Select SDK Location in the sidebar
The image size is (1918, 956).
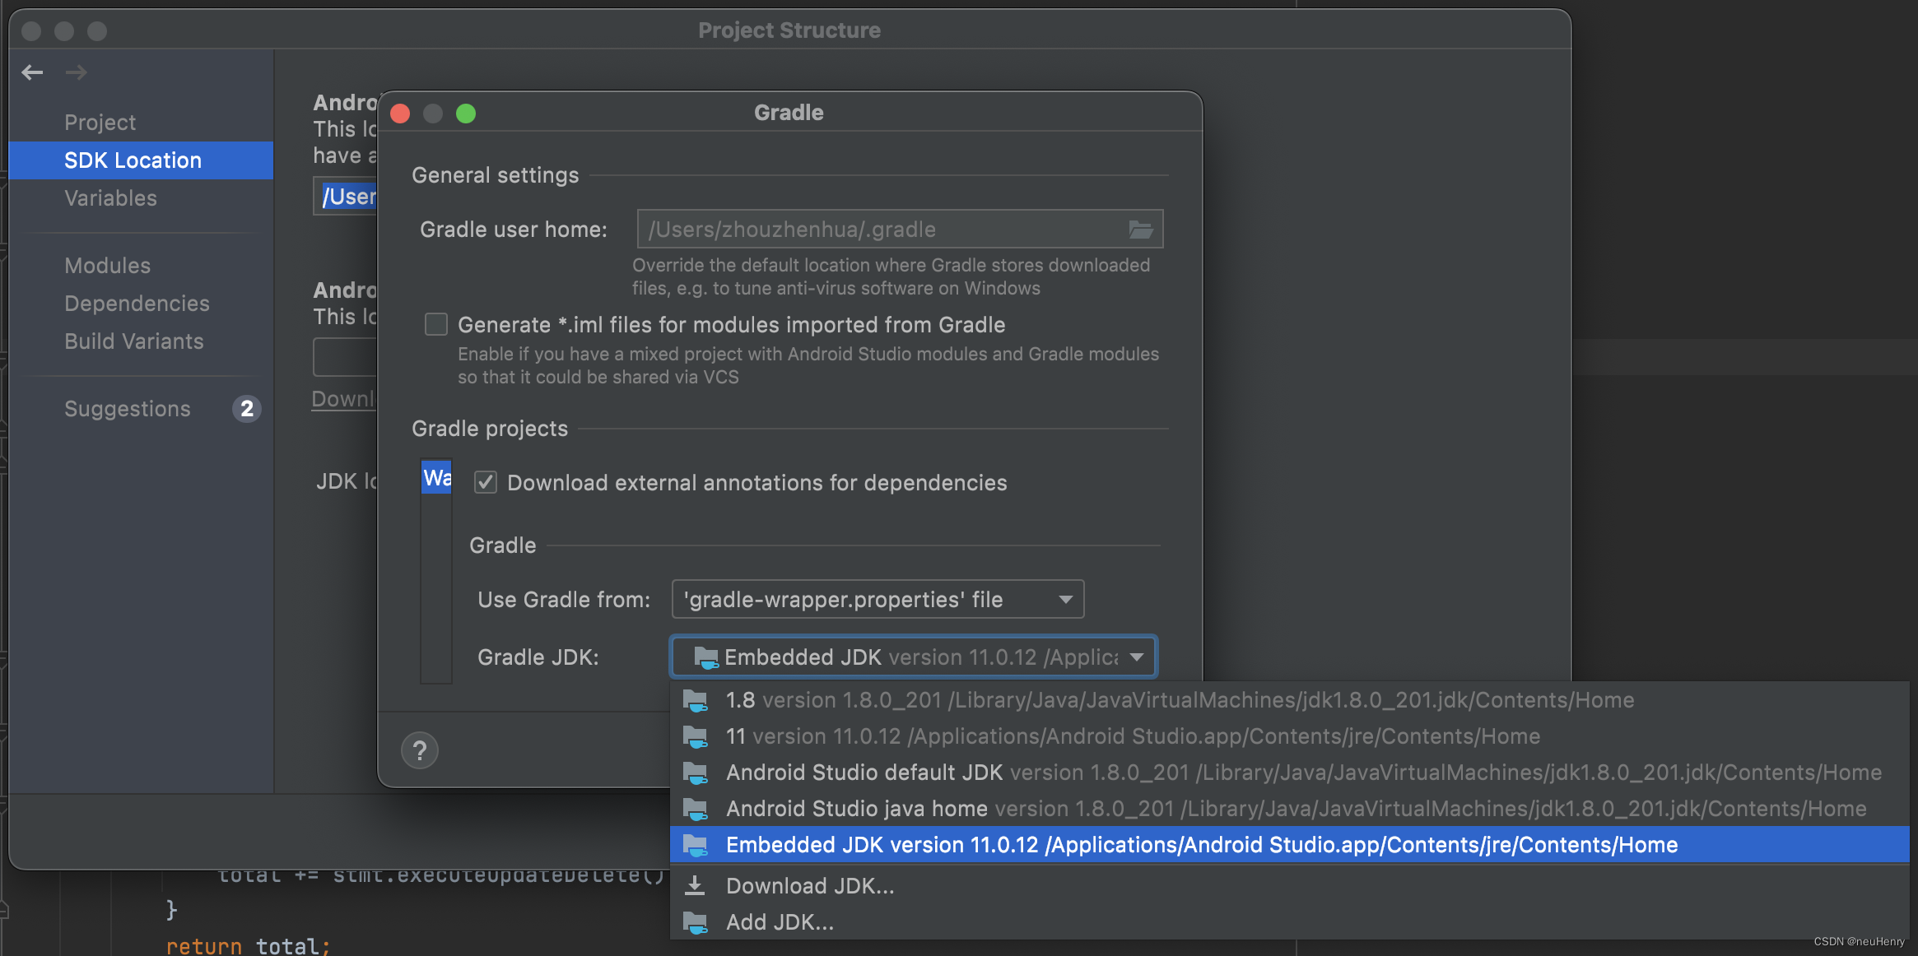click(141, 160)
